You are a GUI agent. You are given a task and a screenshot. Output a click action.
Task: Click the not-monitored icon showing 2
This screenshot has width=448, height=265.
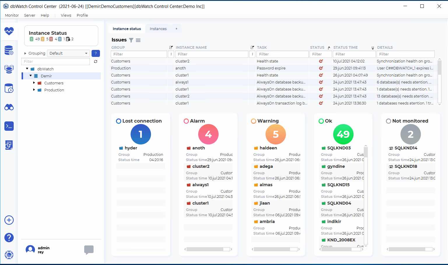click(68, 39)
